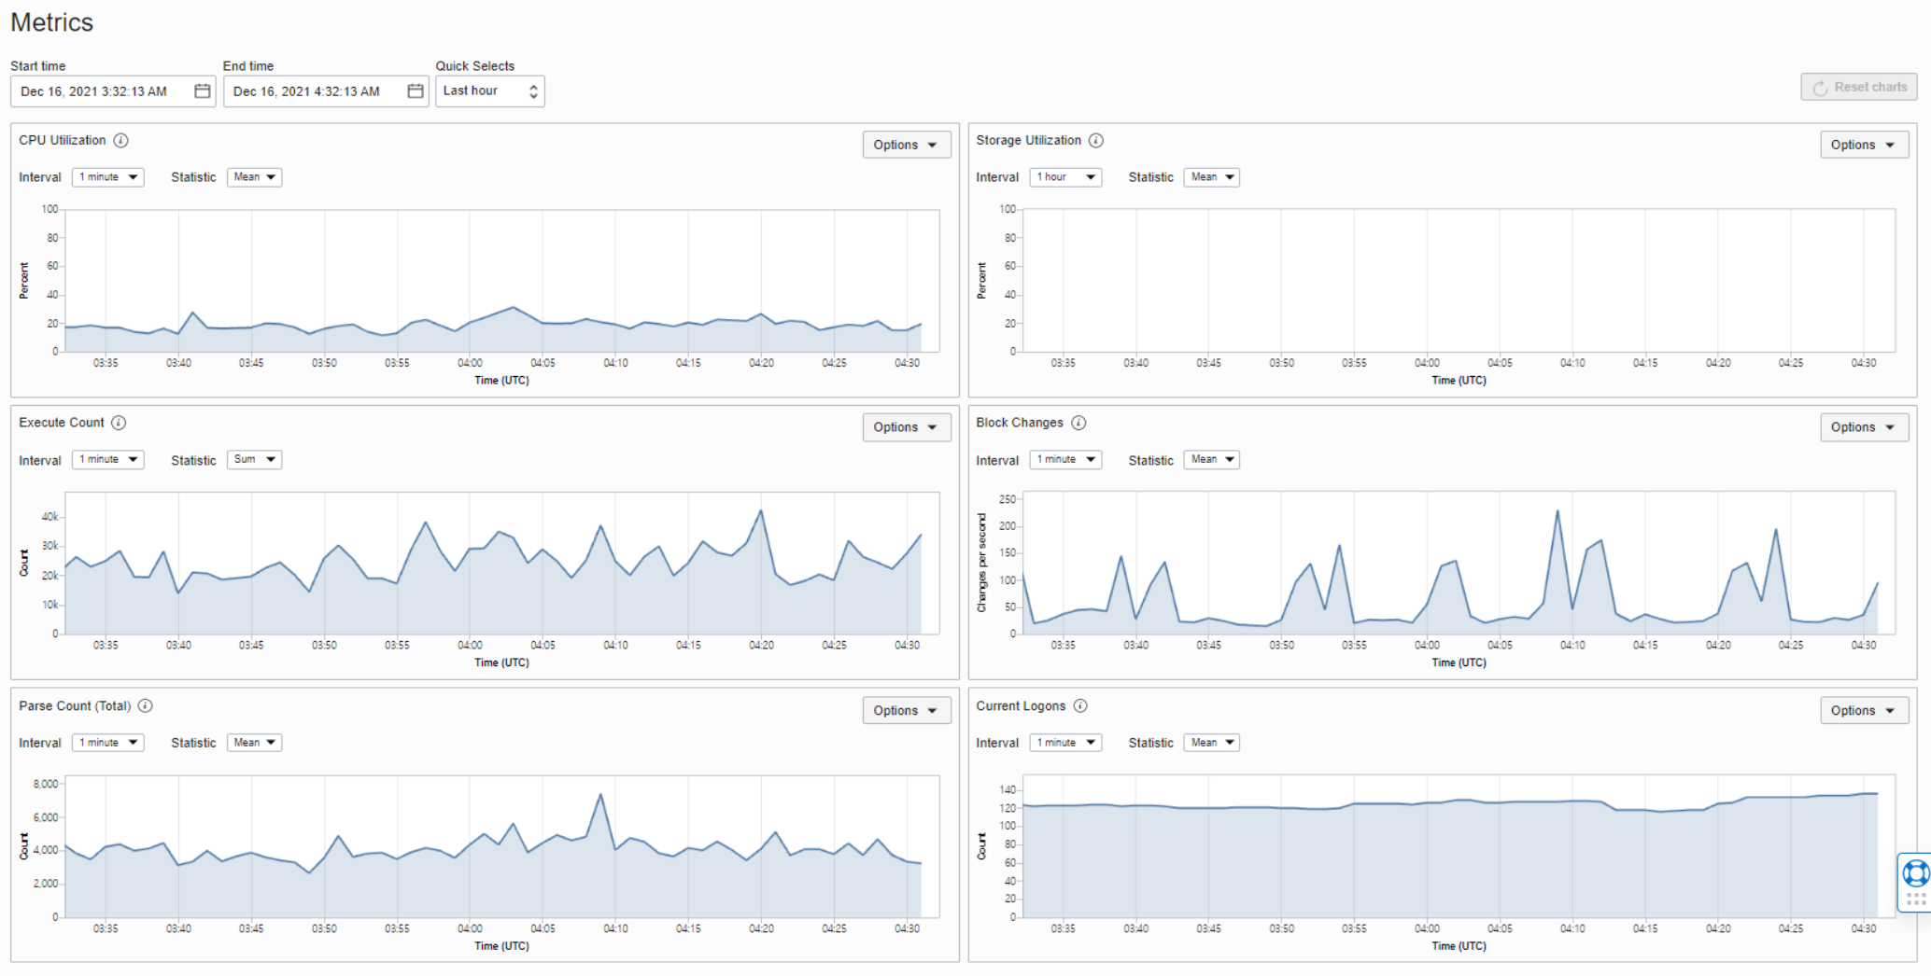Open Execute Count Options menu
This screenshot has height=976, width=1931.
coord(906,427)
